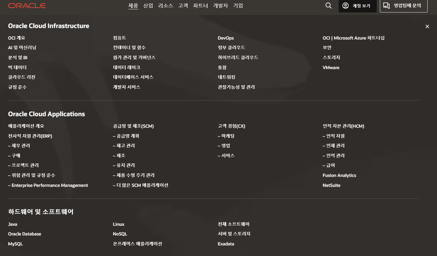The image size is (437, 256).
Task: Open Oracle Database link
Action: point(25,234)
